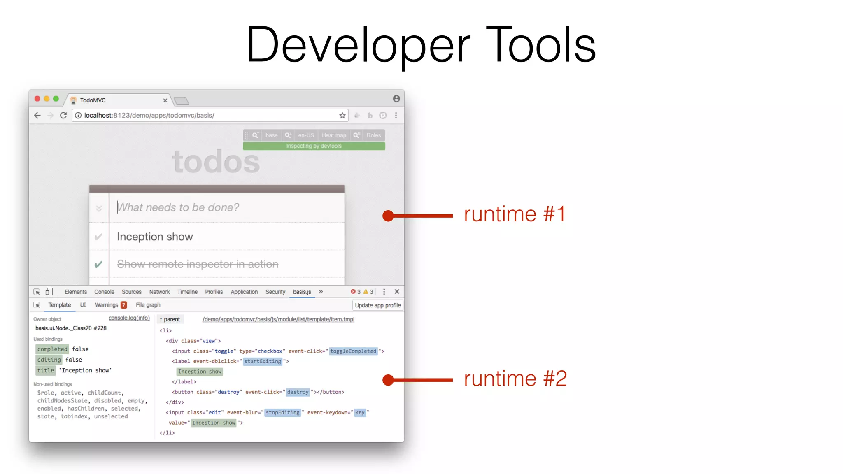This screenshot has width=843, height=474.
Task: Open Chrome three-dot menu
Action: (396, 116)
